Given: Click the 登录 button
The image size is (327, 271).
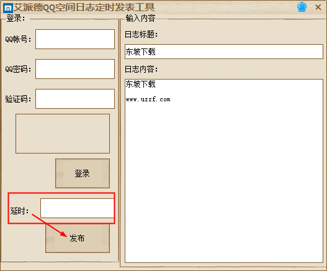Looking at the screenshot, I should tap(83, 173).
